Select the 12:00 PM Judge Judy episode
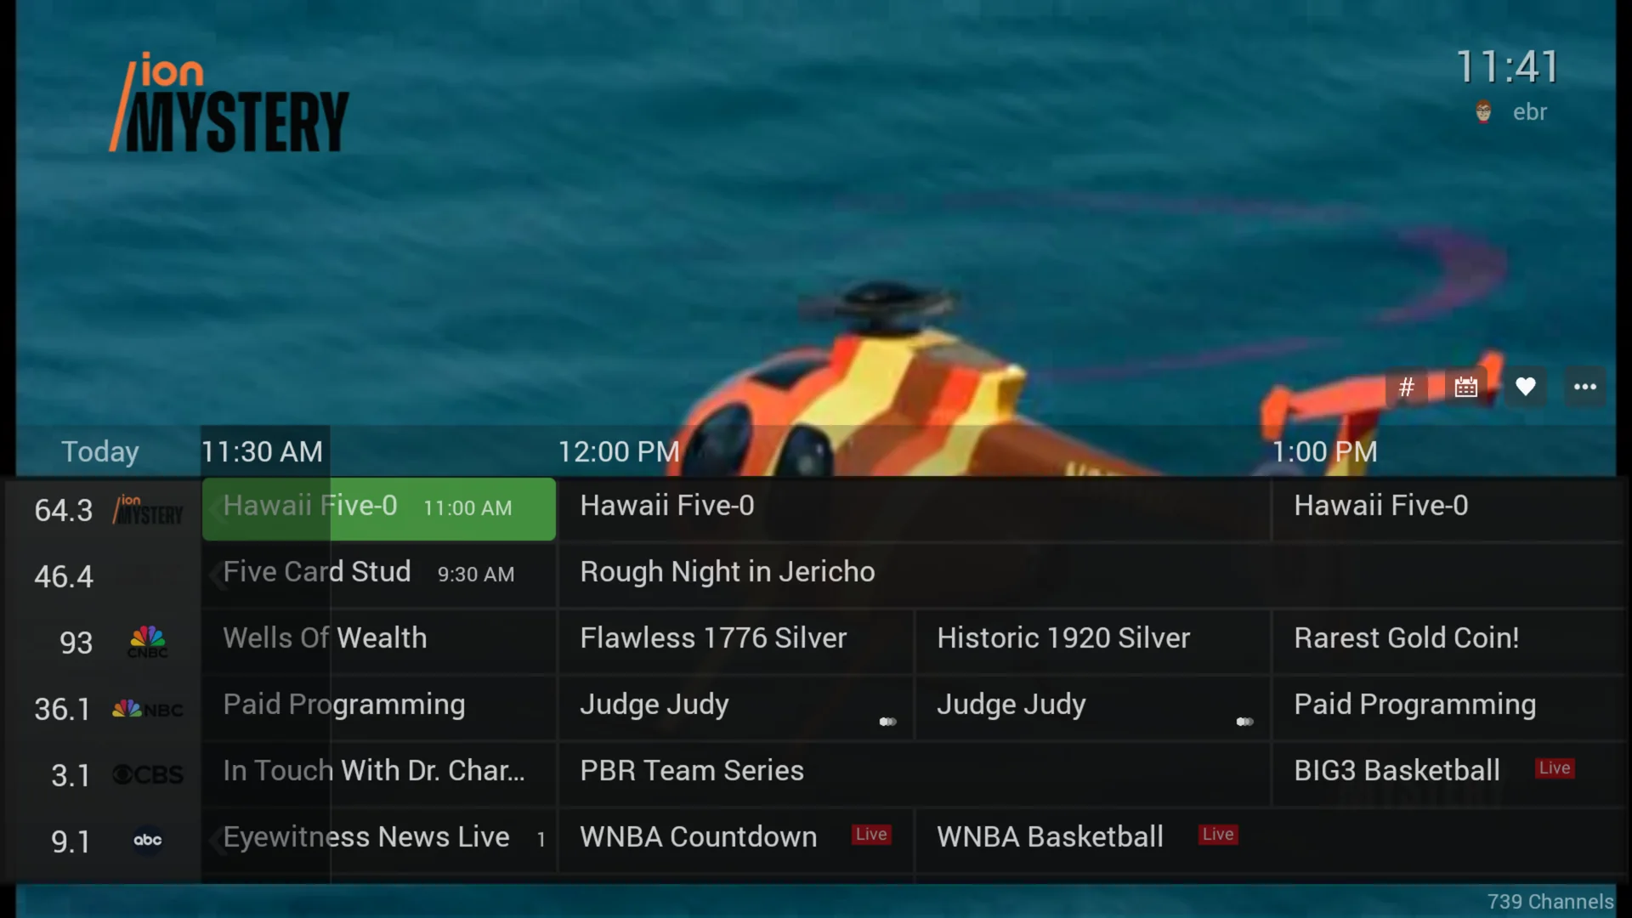Screen dimensions: 1632x918 (736, 708)
